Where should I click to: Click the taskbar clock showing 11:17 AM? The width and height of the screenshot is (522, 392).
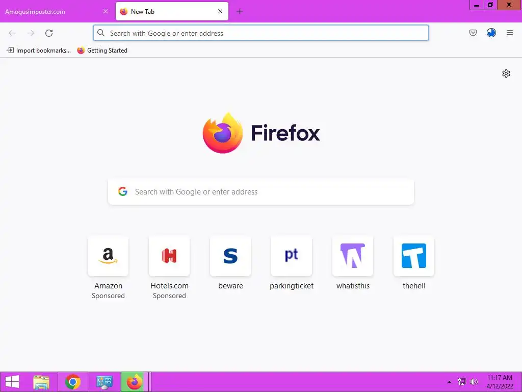coord(500,382)
